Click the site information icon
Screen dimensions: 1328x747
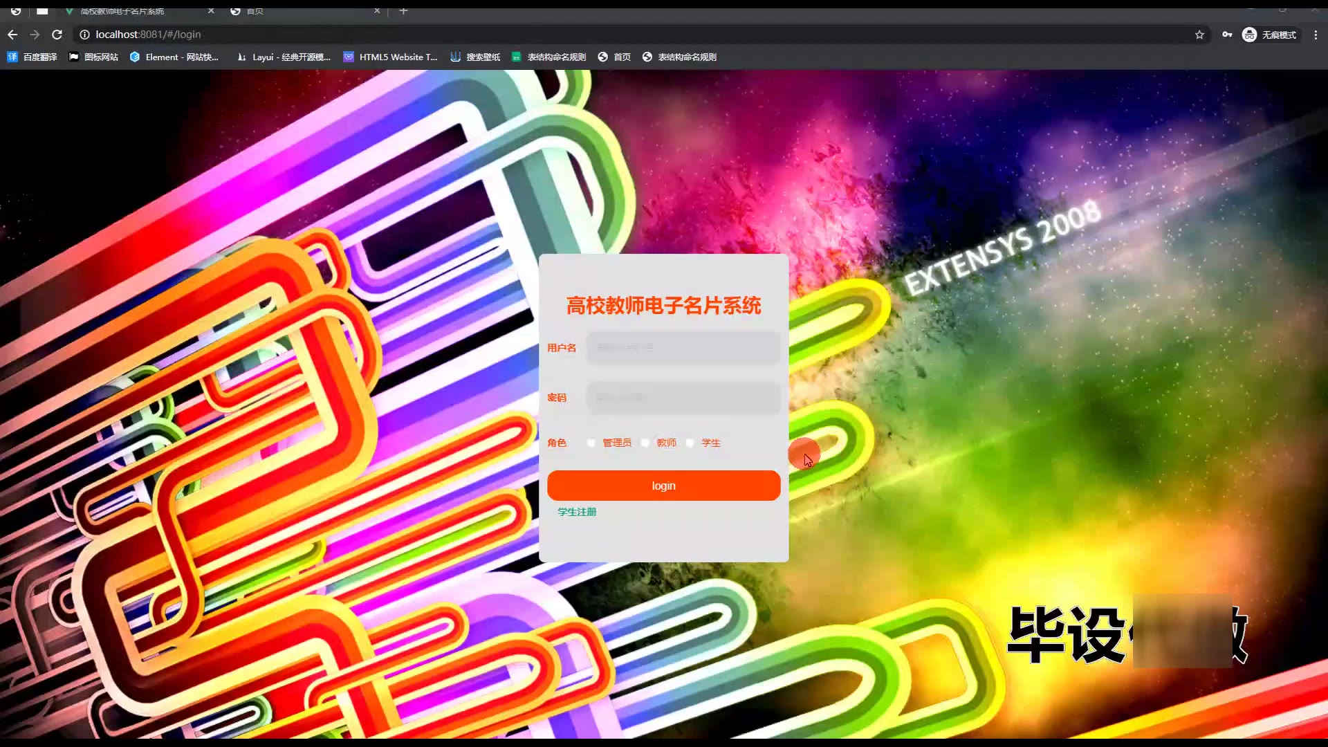point(84,35)
